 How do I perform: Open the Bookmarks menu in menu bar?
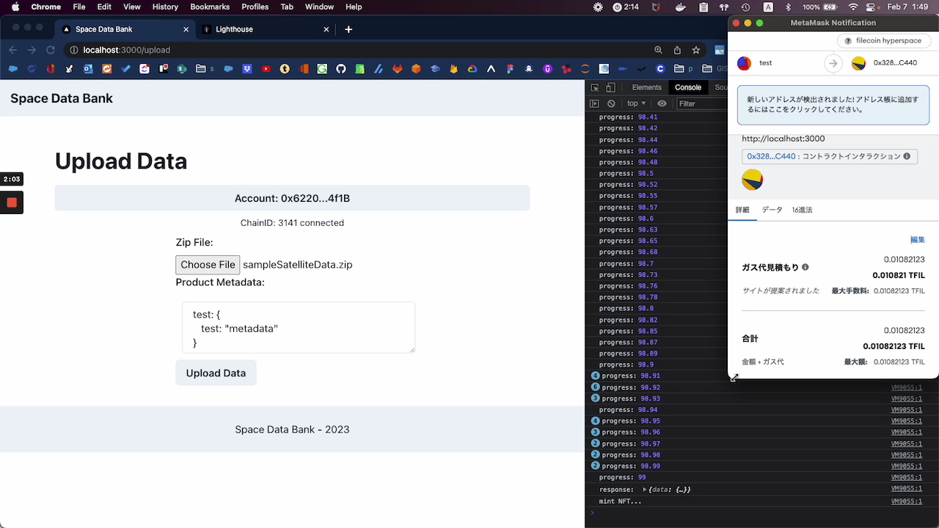(210, 7)
